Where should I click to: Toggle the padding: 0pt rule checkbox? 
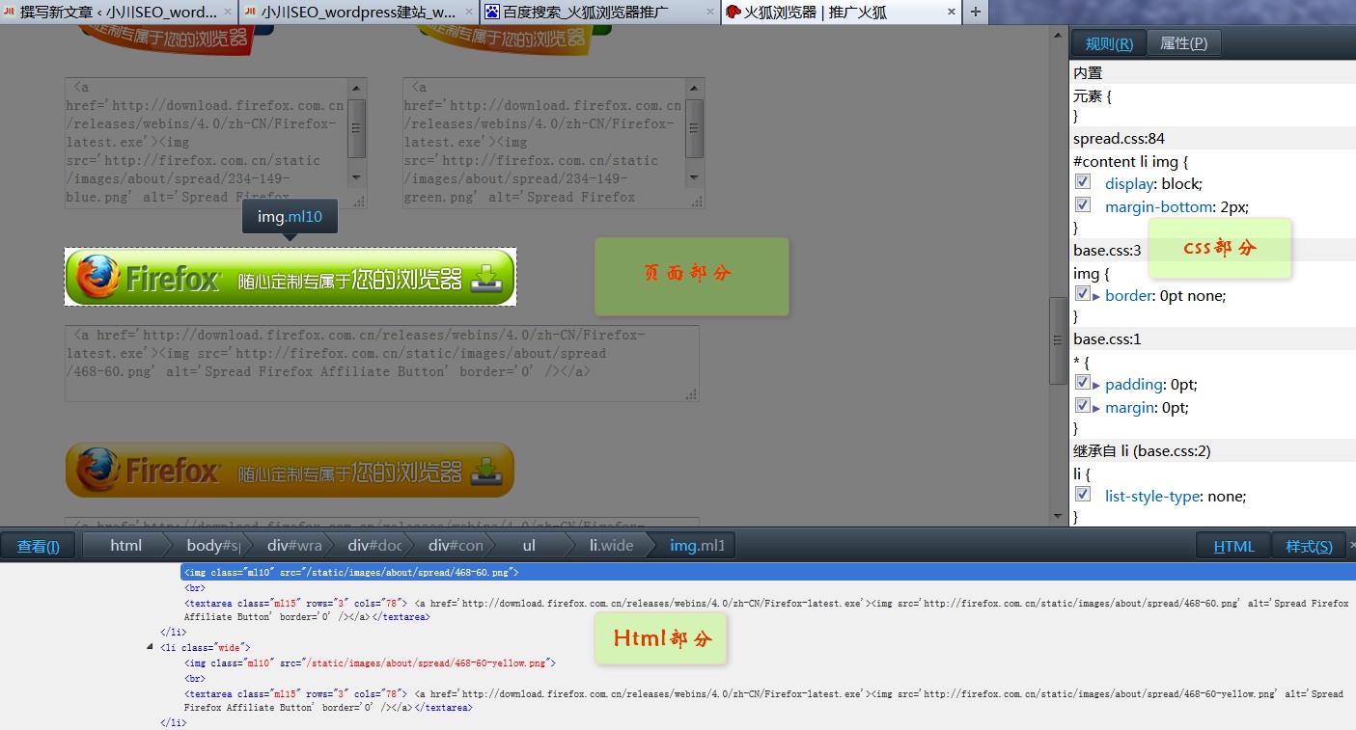coord(1084,383)
